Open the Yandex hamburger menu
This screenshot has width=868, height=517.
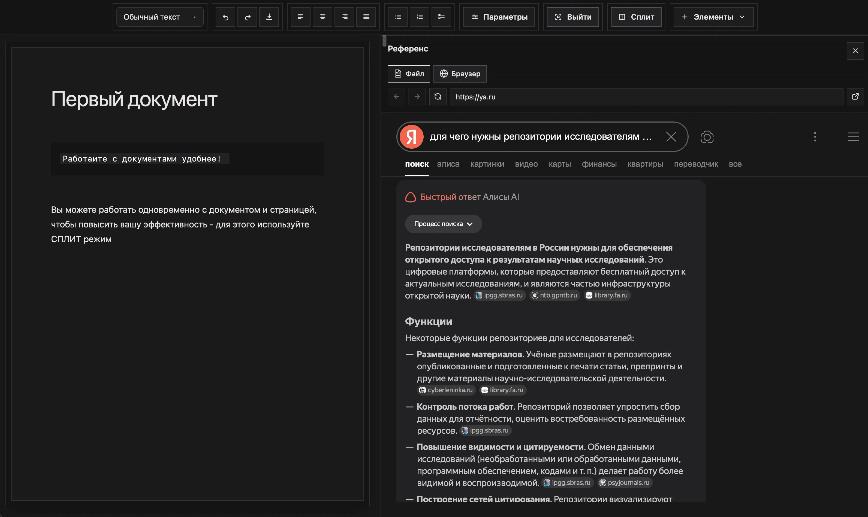853,136
